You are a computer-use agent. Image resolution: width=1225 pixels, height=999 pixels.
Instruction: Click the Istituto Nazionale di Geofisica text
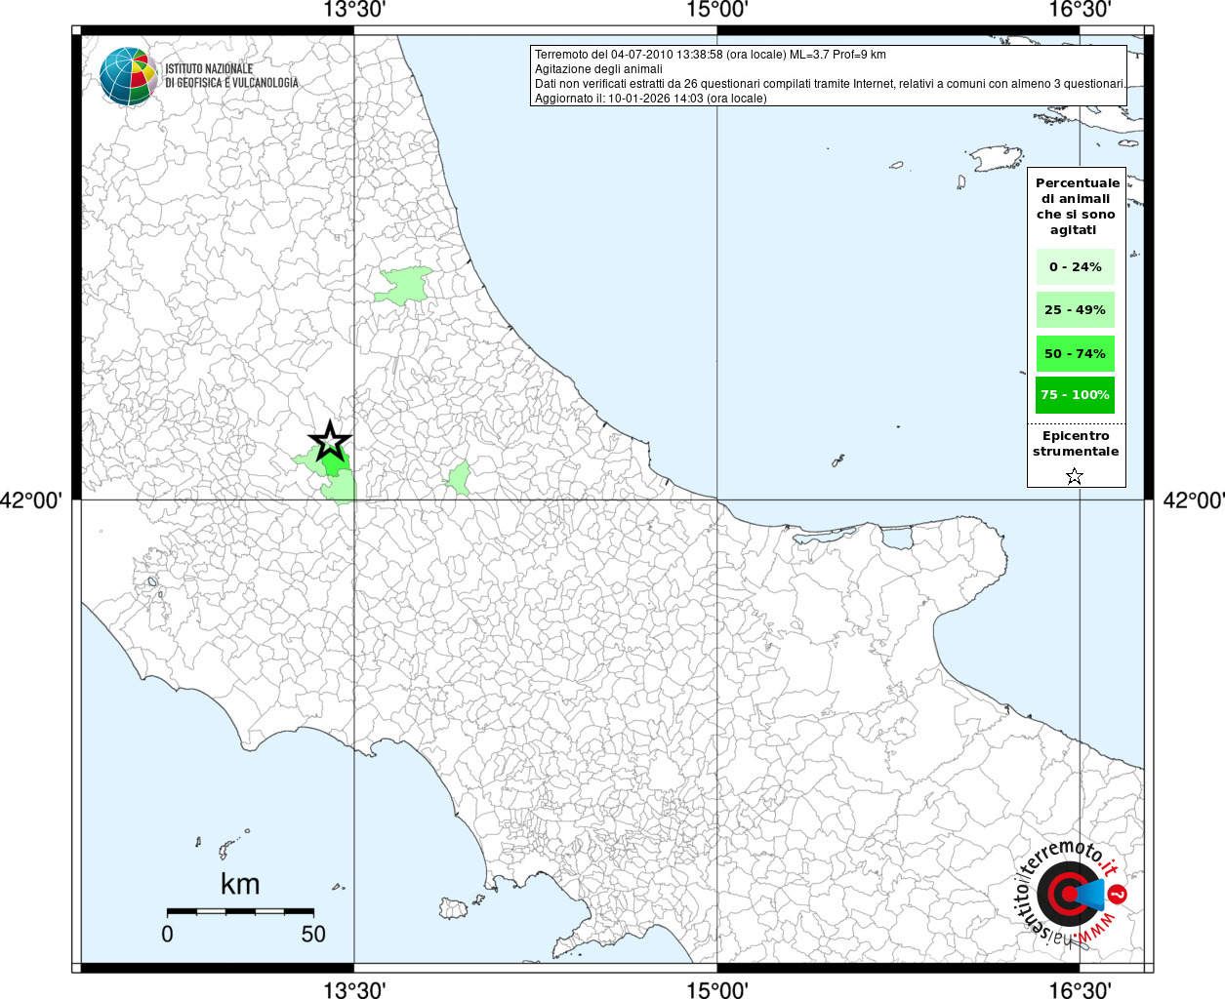coord(231,76)
